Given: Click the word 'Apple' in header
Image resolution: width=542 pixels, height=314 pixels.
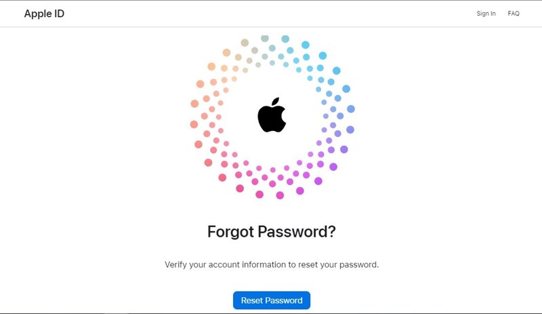Looking at the screenshot, I should pos(37,14).
